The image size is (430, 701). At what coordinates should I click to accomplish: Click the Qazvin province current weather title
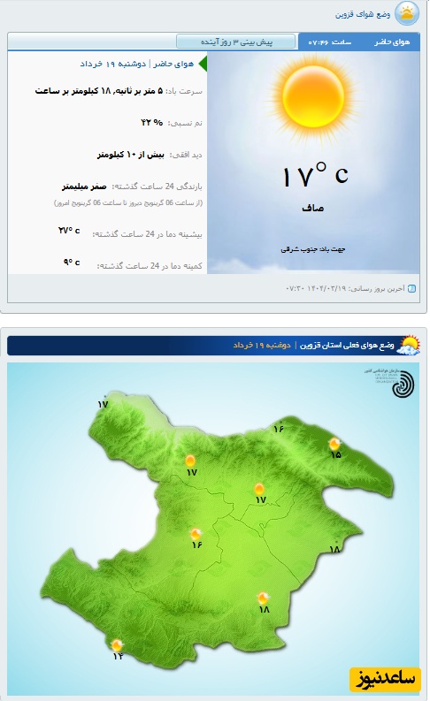[346, 346]
